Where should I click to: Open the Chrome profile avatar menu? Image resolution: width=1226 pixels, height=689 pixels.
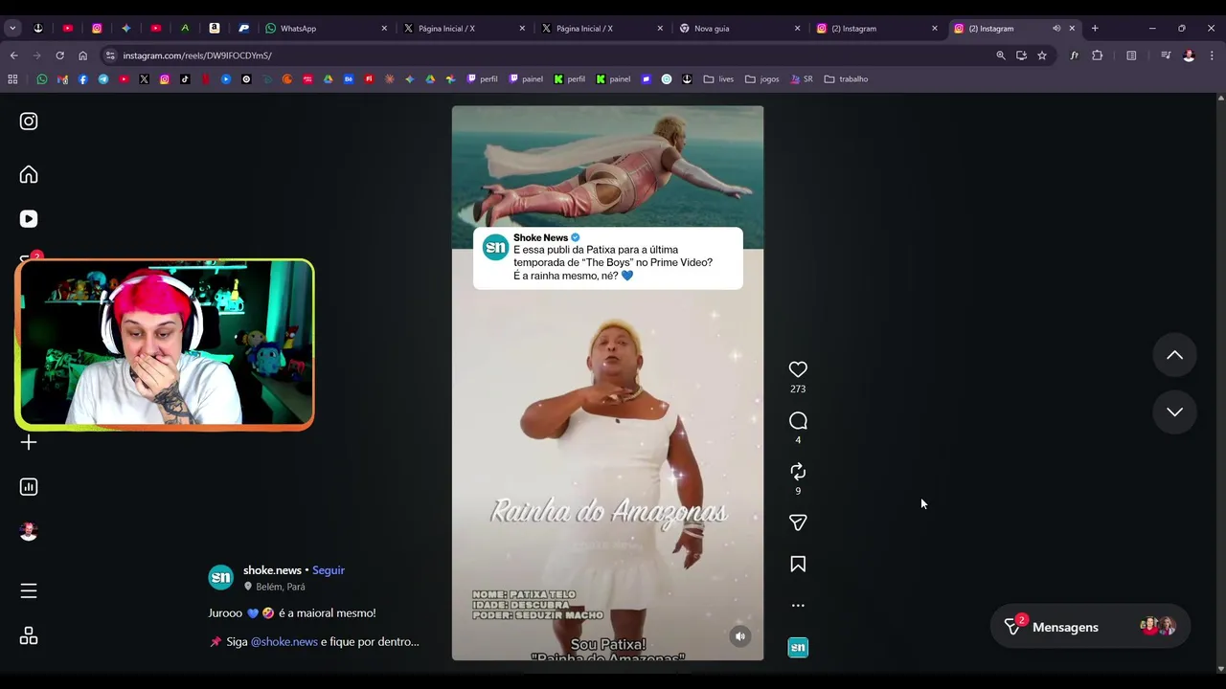pos(1189,56)
